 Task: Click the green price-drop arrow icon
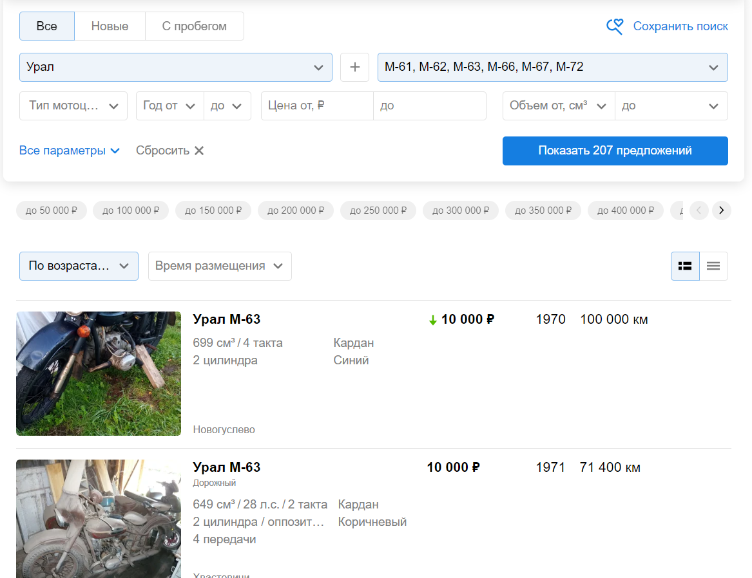[x=432, y=321]
